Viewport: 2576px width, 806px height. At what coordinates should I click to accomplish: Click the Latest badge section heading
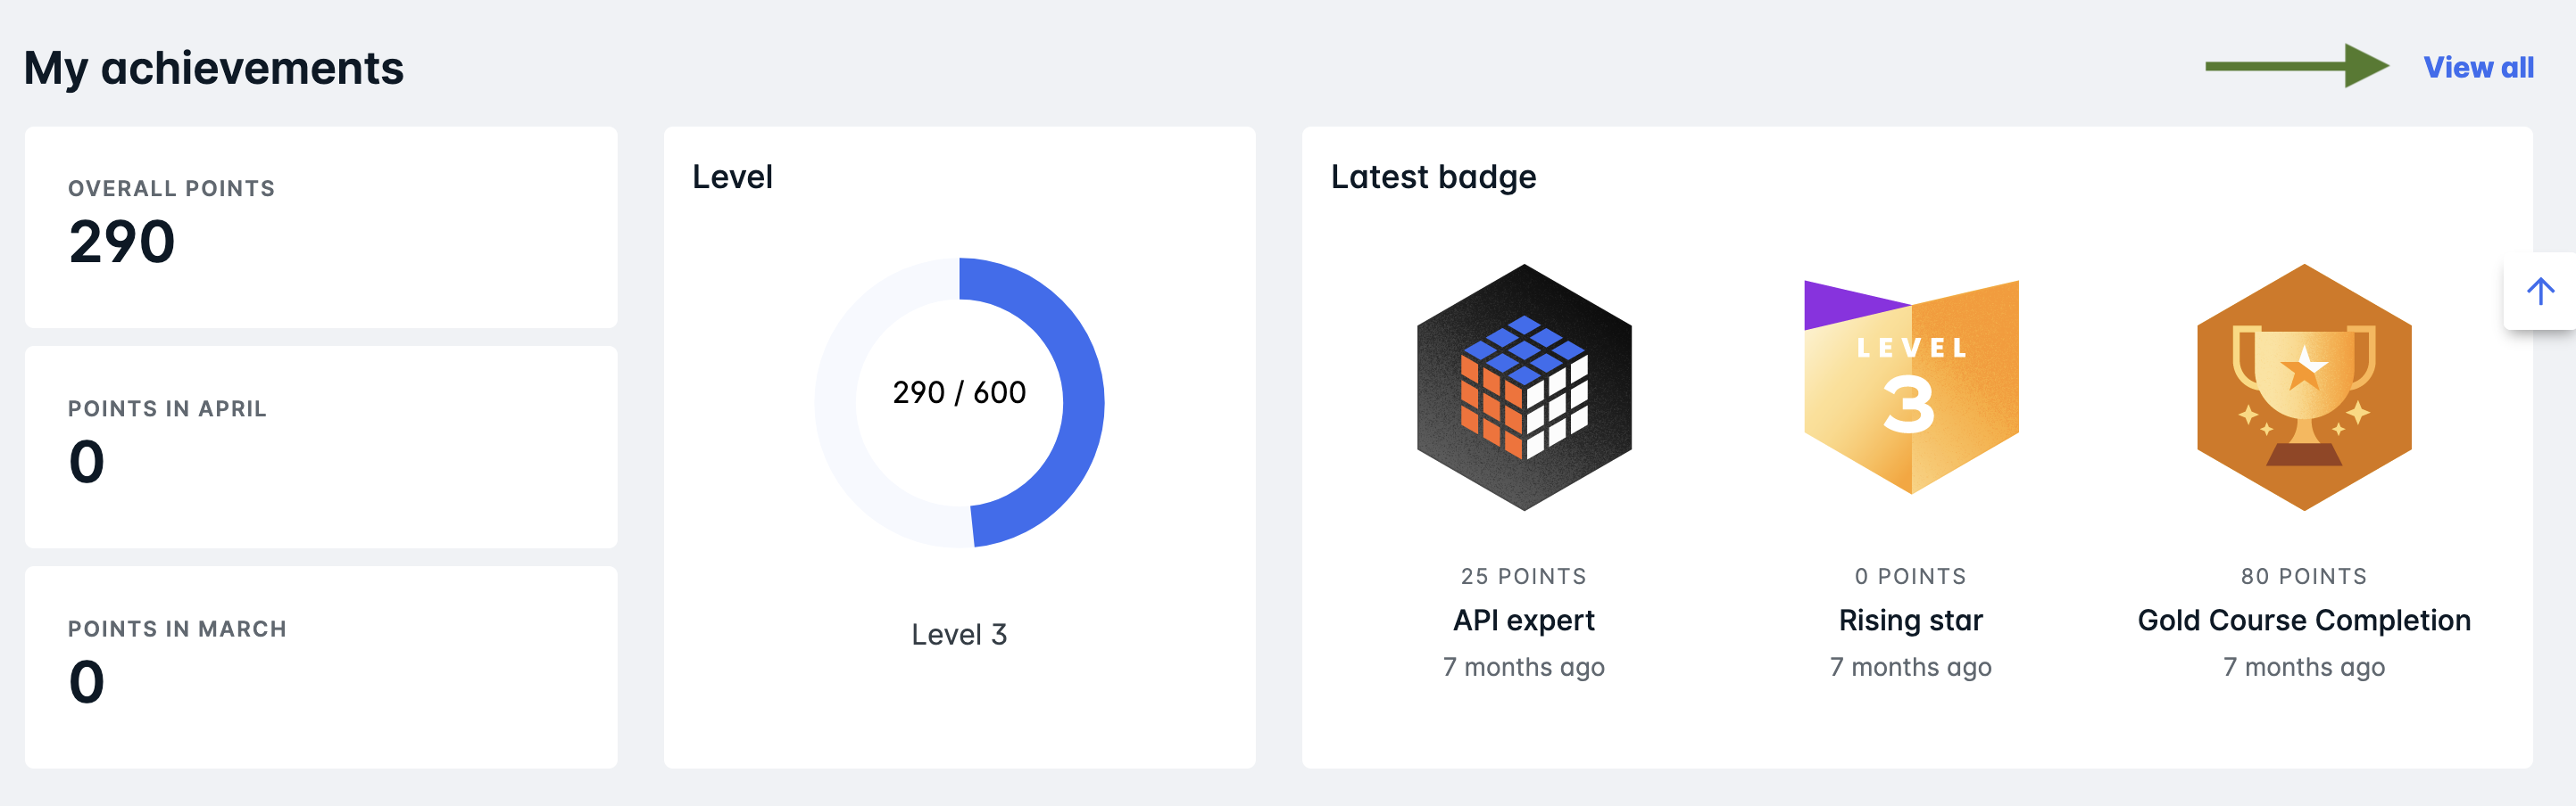coord(1433,176)
